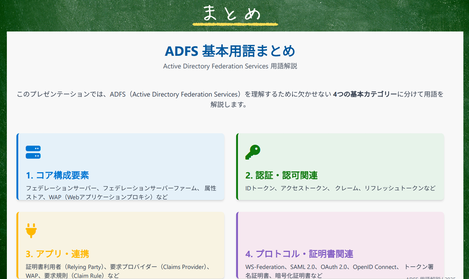Select the "3. アプリ・連携" heading
The image size is (469, 279).
point(57,254)
